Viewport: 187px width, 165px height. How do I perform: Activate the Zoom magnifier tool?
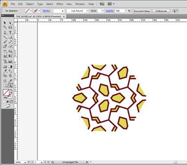pyautogui.click(x=10, y=85)
